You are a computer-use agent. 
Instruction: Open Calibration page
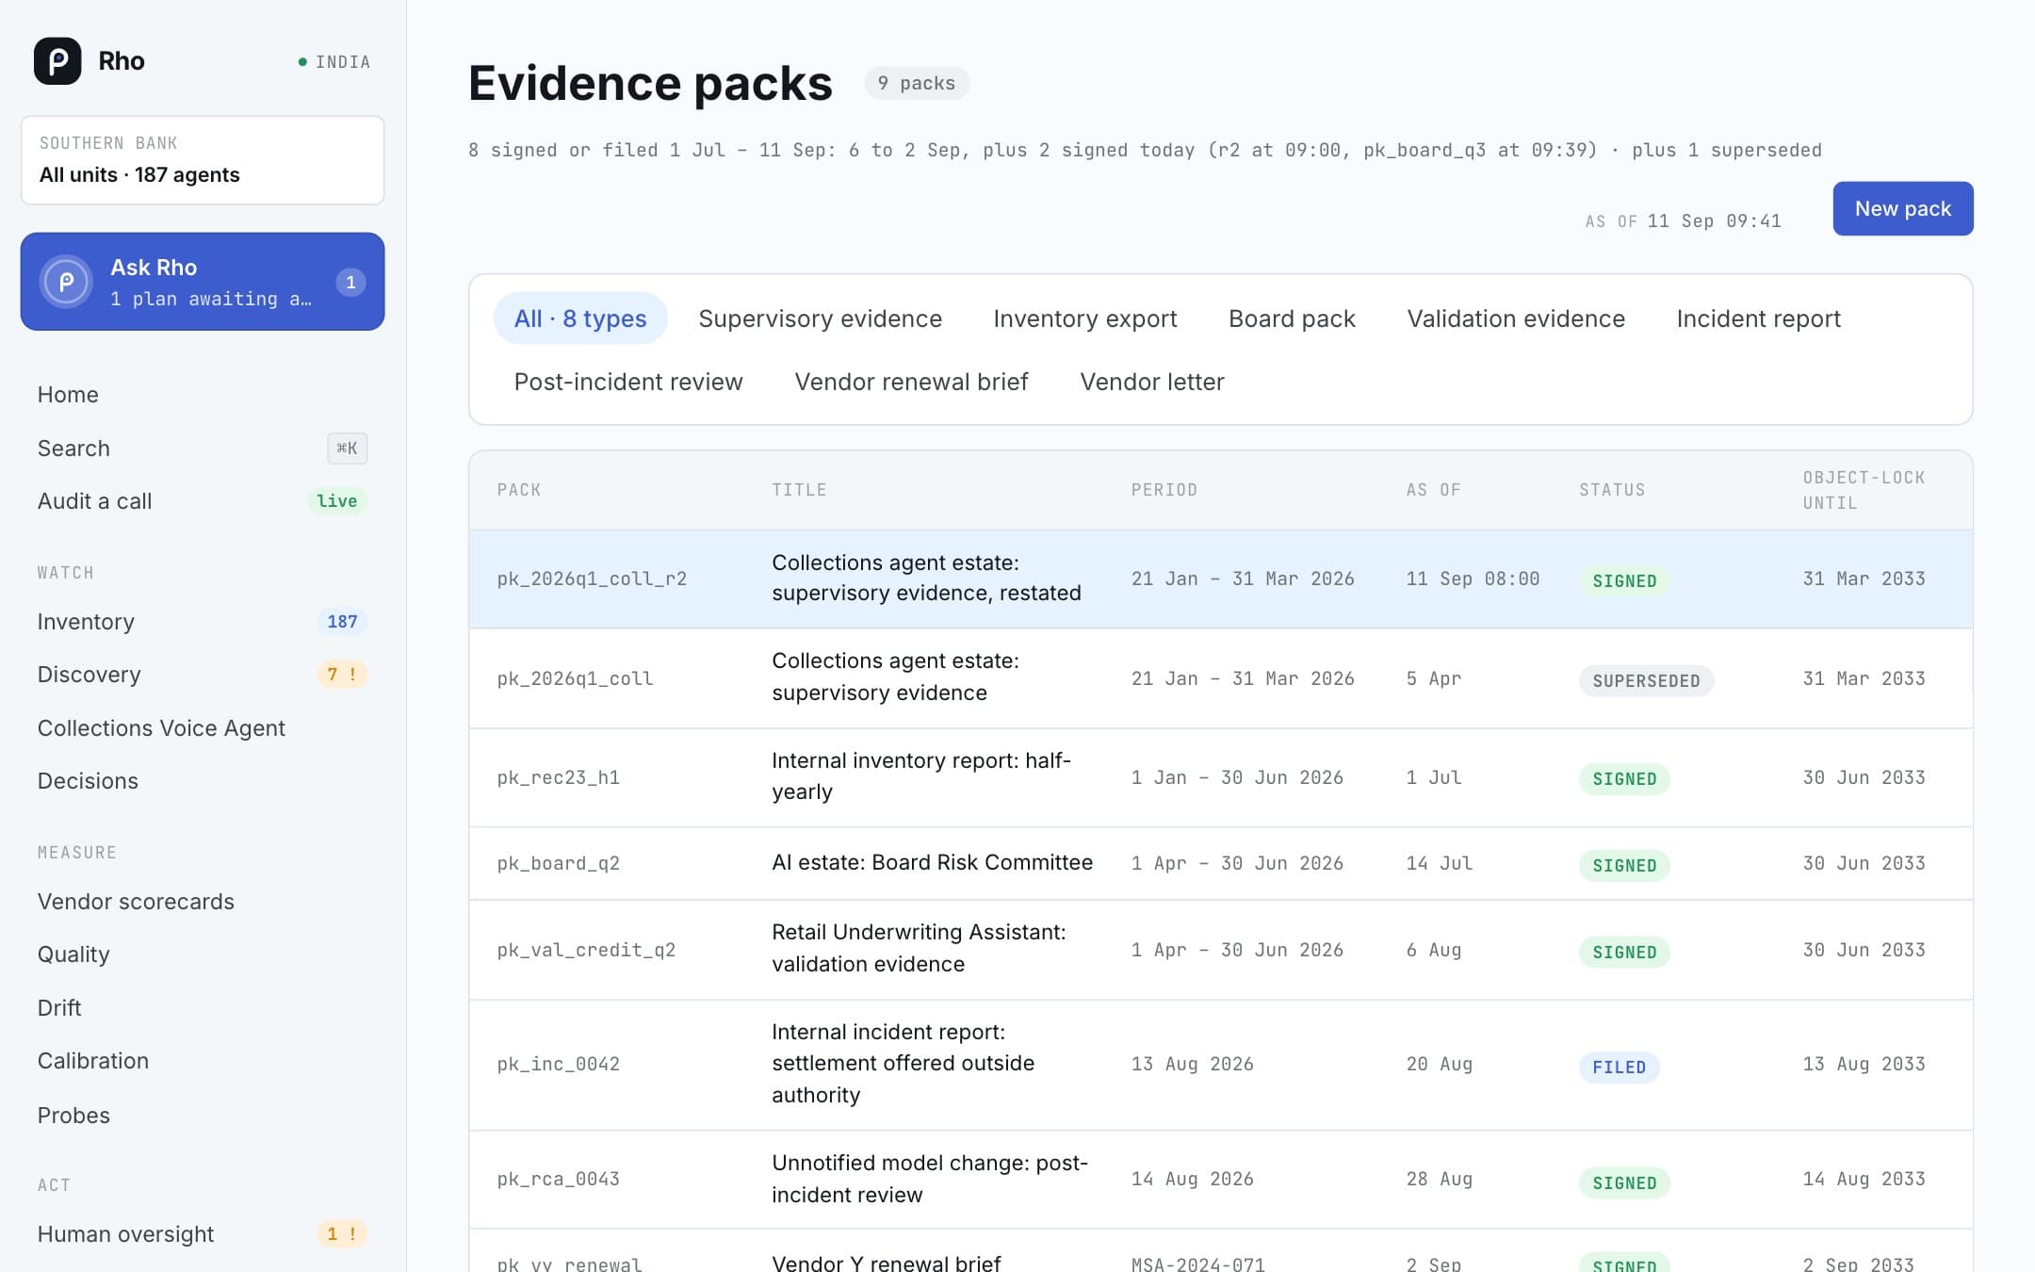(93, 1061)
